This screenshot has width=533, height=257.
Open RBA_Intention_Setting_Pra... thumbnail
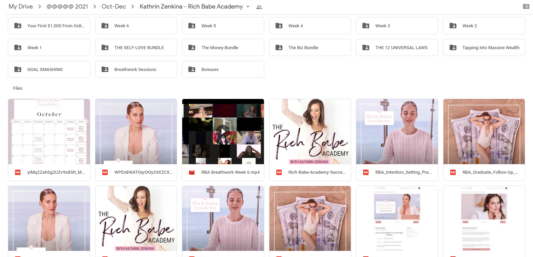[x=397, y=131]
